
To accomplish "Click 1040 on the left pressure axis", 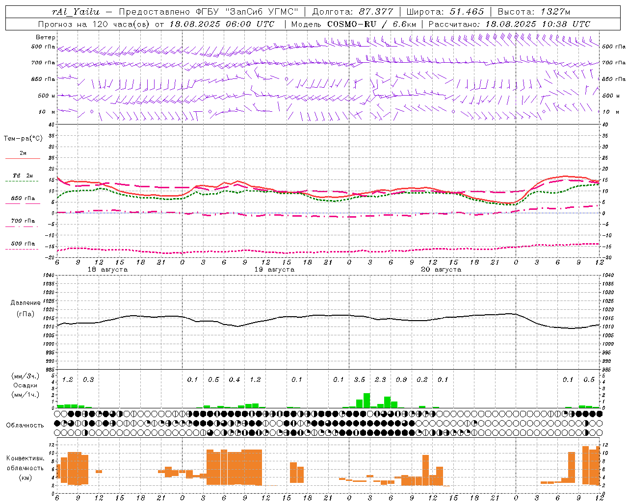I will 49,275.
